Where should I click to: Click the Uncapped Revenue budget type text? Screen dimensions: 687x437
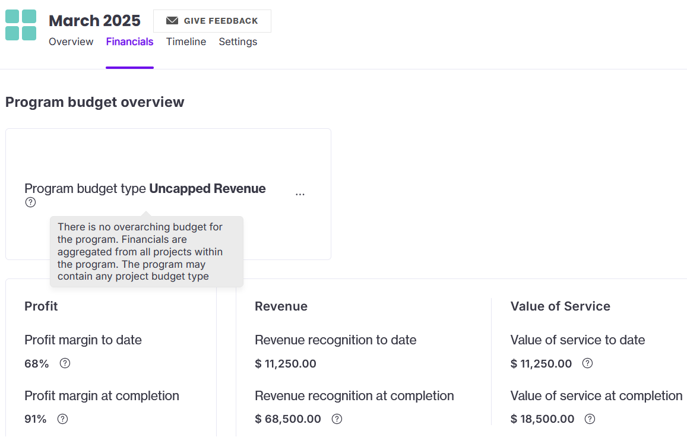[208, 188]
